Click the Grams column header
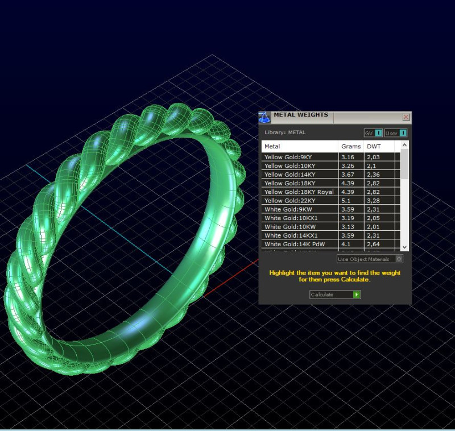This screenshot has height=431, width=455. coord(350,146)
